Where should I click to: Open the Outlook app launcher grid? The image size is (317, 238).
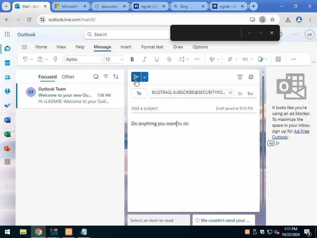point(7,34)
